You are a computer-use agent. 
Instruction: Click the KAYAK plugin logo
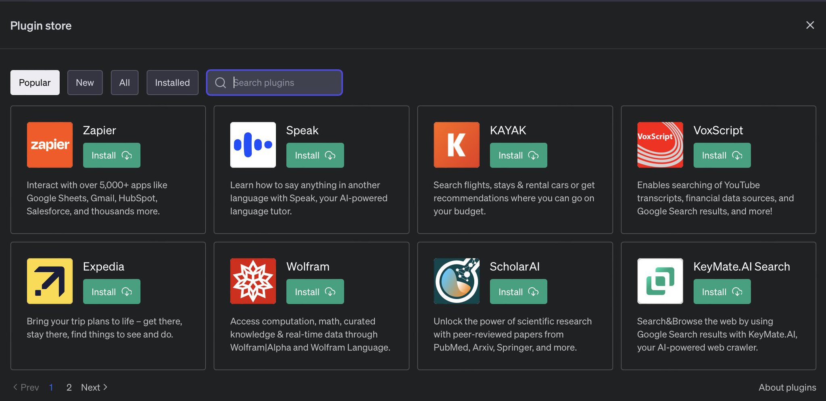click(x=457, y=145)
